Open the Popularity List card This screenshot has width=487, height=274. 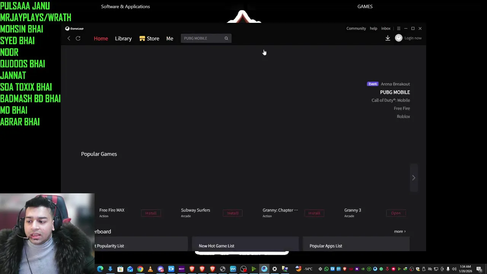(x=142, y=244)
